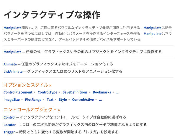
Task: Click first Manipulate link in intro paragraph
Action: click(x=12, y=28)
